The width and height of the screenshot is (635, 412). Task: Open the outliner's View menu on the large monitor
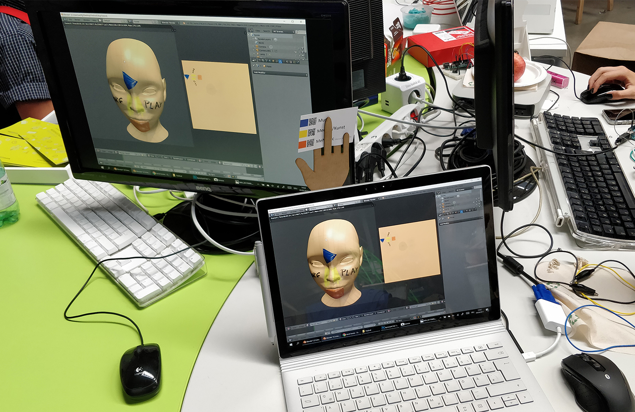pyautogui.click(x=258, y=31)
